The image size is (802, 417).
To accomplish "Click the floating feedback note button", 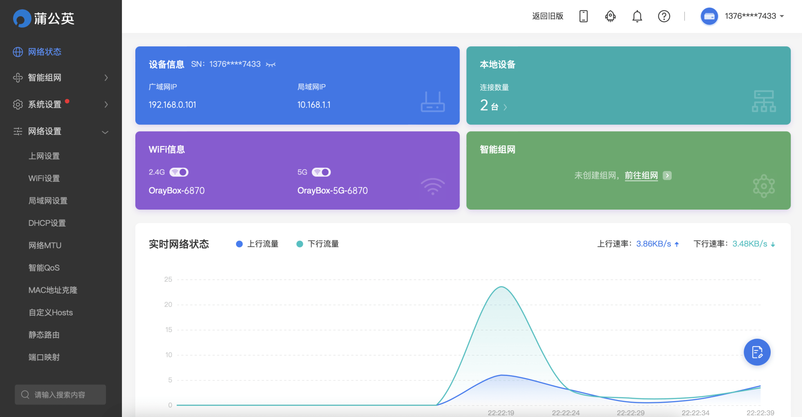I will tap(757, 352).
